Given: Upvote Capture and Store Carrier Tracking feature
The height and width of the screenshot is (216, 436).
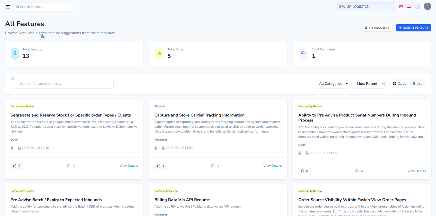Looking at the screenshot, I should click(x=161, y=166).
